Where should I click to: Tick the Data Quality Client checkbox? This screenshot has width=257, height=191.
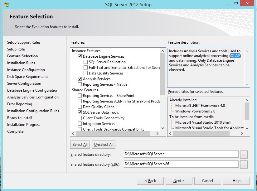tap(80, 107)
